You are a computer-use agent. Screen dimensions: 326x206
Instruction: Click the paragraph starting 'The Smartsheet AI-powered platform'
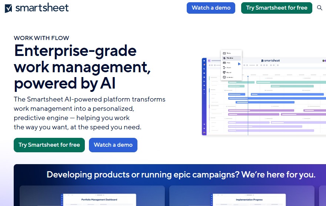(89, 113)
